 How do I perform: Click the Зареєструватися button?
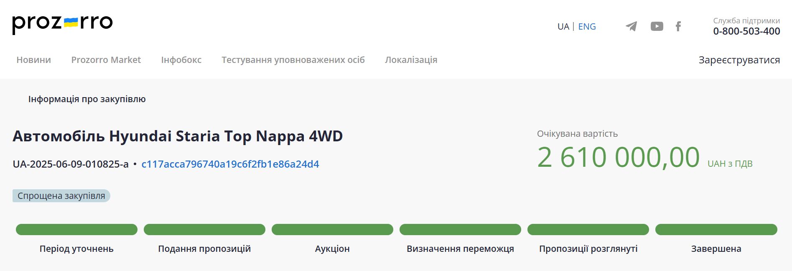pyautogui.click(x=739, y=60)
